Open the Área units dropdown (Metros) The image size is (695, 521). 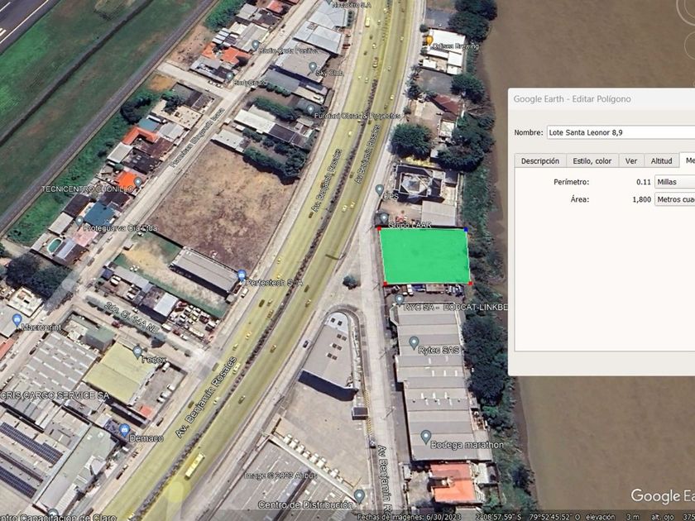pos(674,199)
